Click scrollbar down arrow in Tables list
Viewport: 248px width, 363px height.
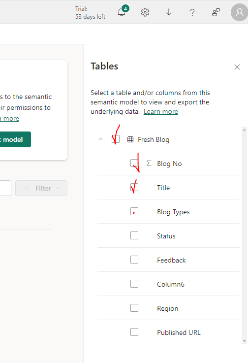[244, 341]
